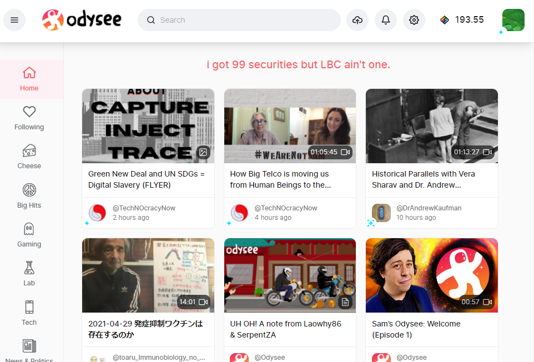Click the upload cloud icon
The height and width of the screenshot is (362, 534).
357,20
